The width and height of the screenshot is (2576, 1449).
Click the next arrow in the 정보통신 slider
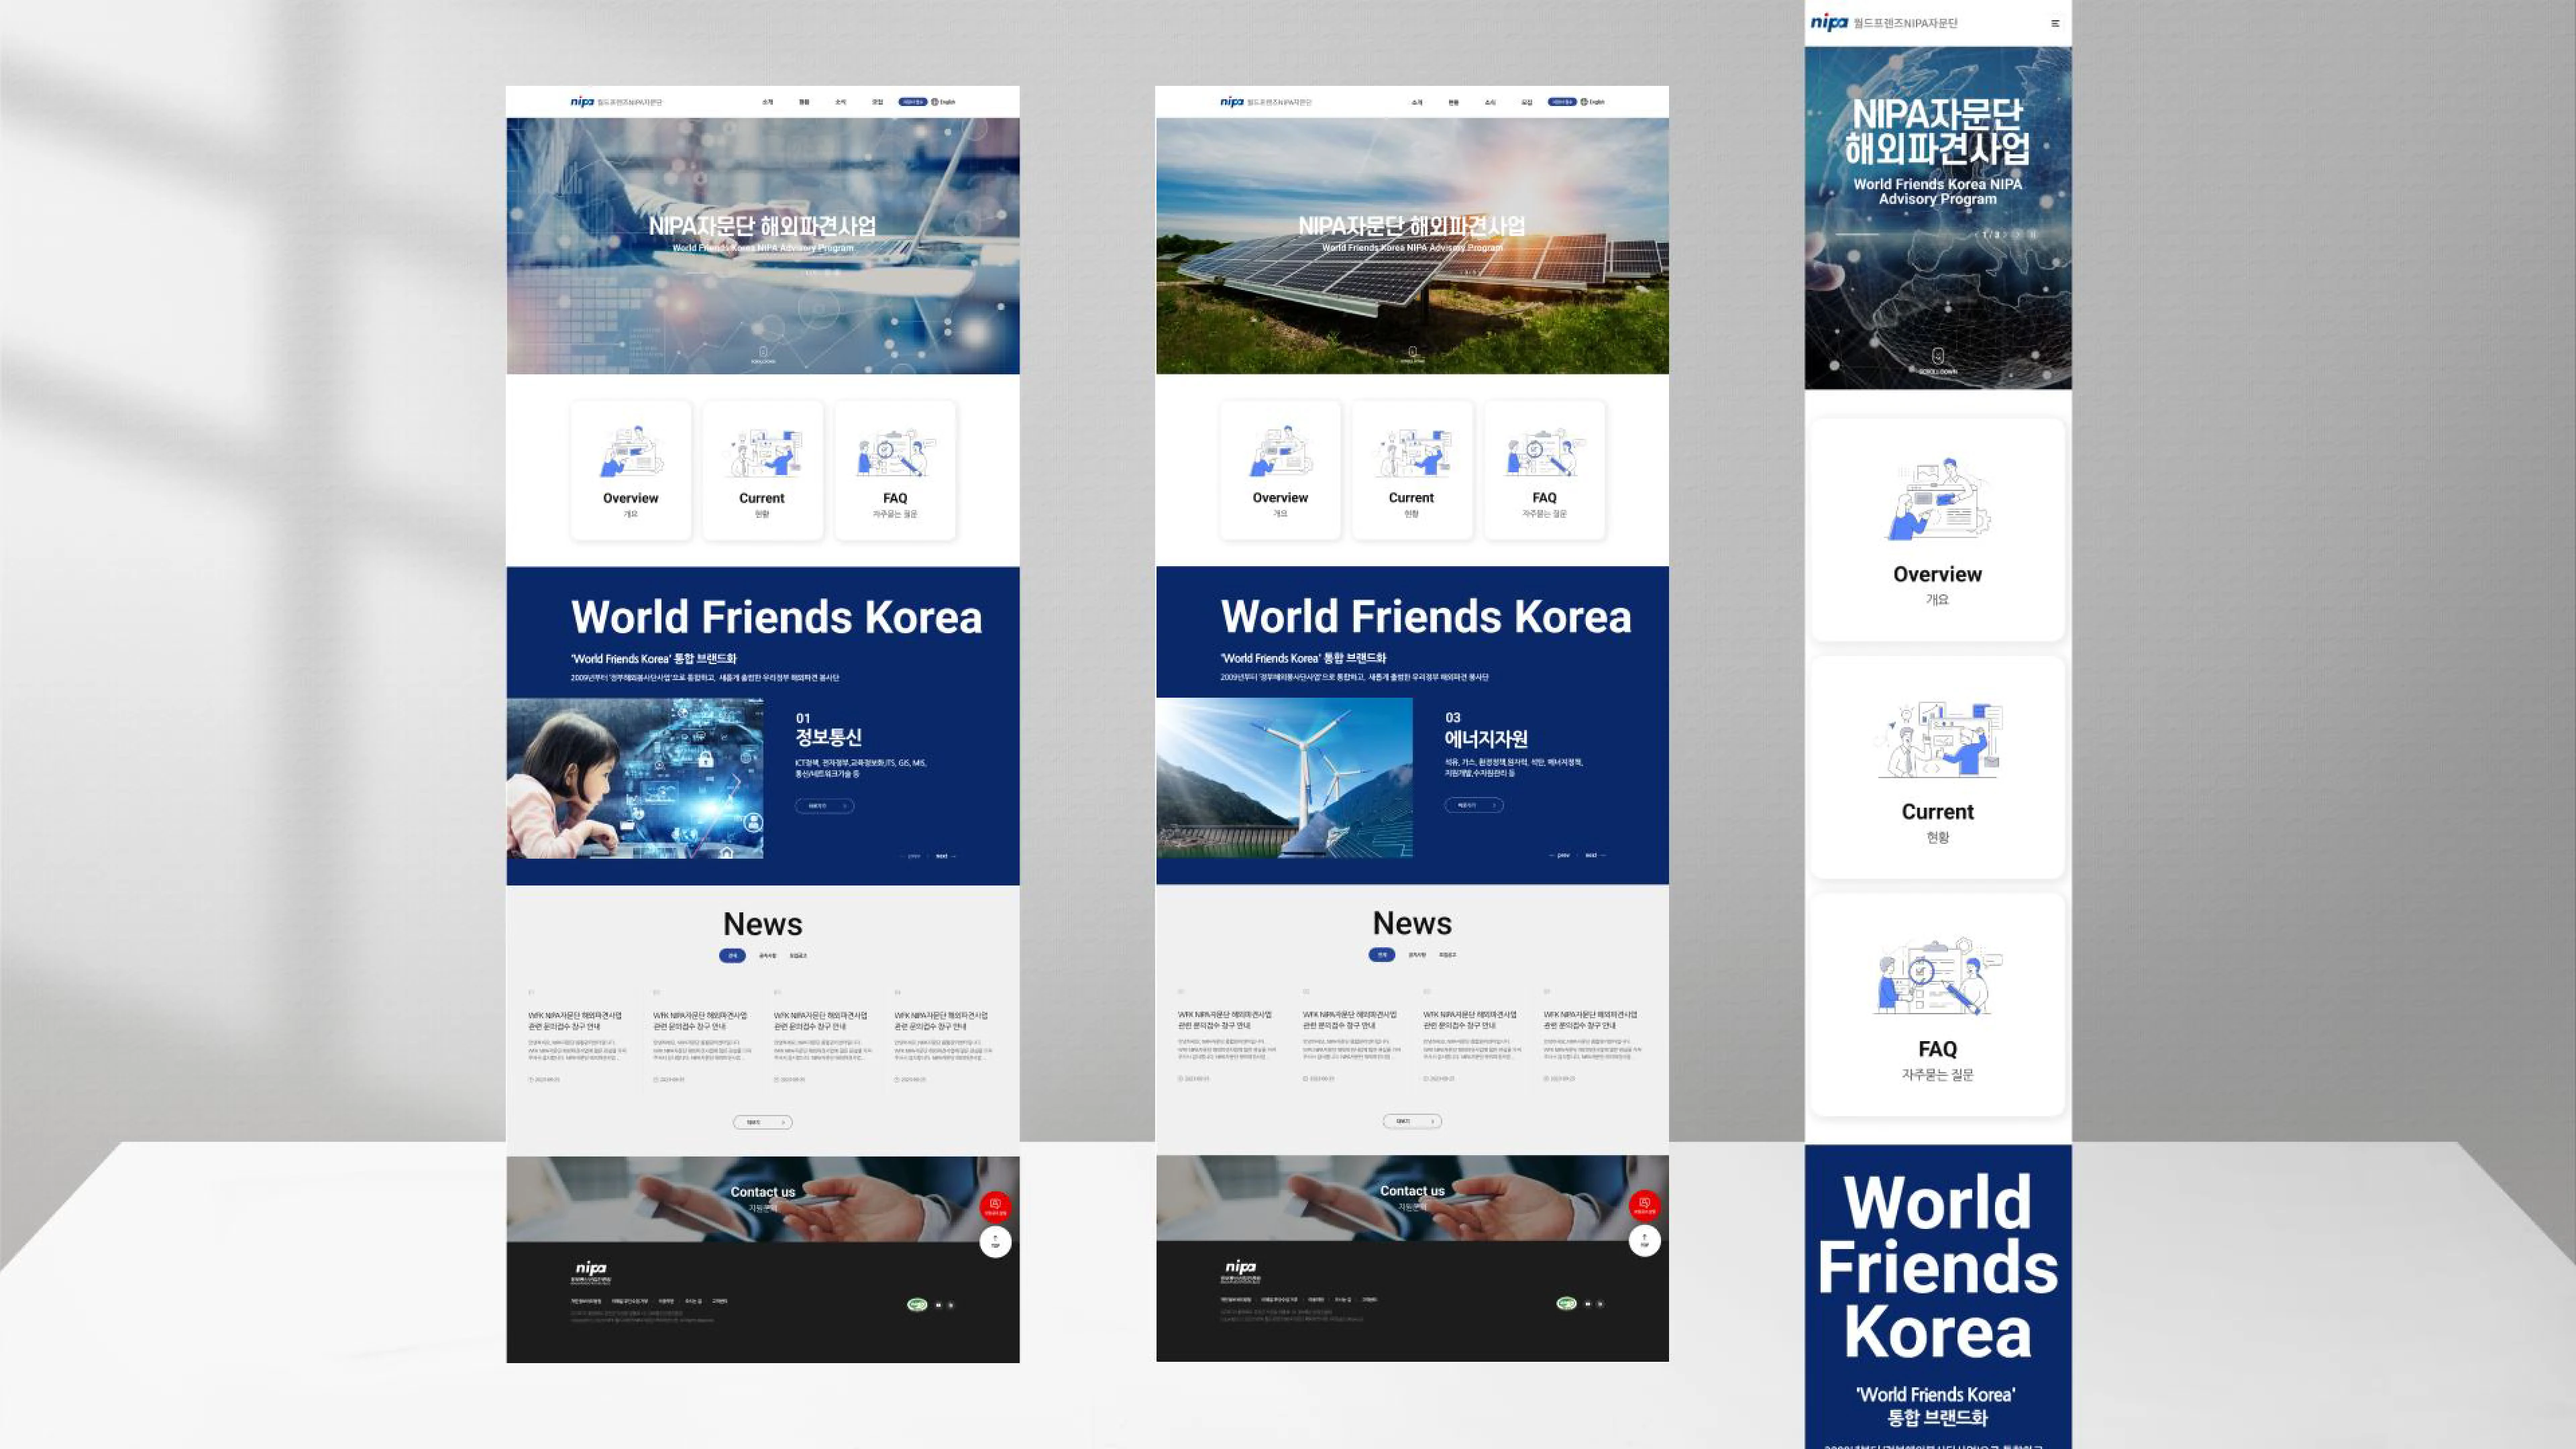coord(945,856)
